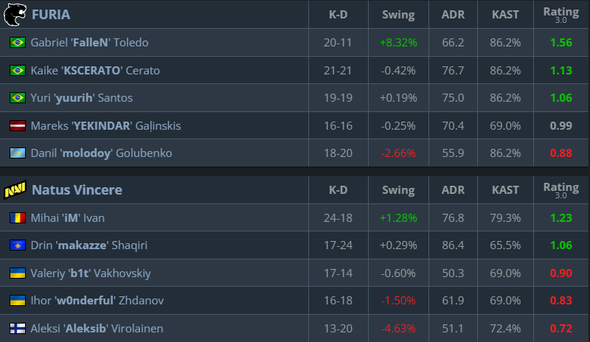Select Yuri 'yuurih' Santos player name
This screenshot has width=590, height=342.
click(x=82, y=98)
